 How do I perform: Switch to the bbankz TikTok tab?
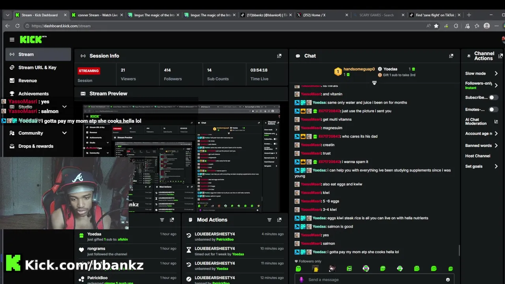pyautogui.click(x=266, y=15)
